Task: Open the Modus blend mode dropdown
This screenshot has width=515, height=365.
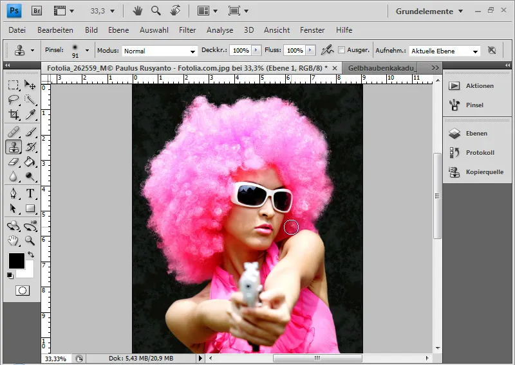Action: click(159, 51)
